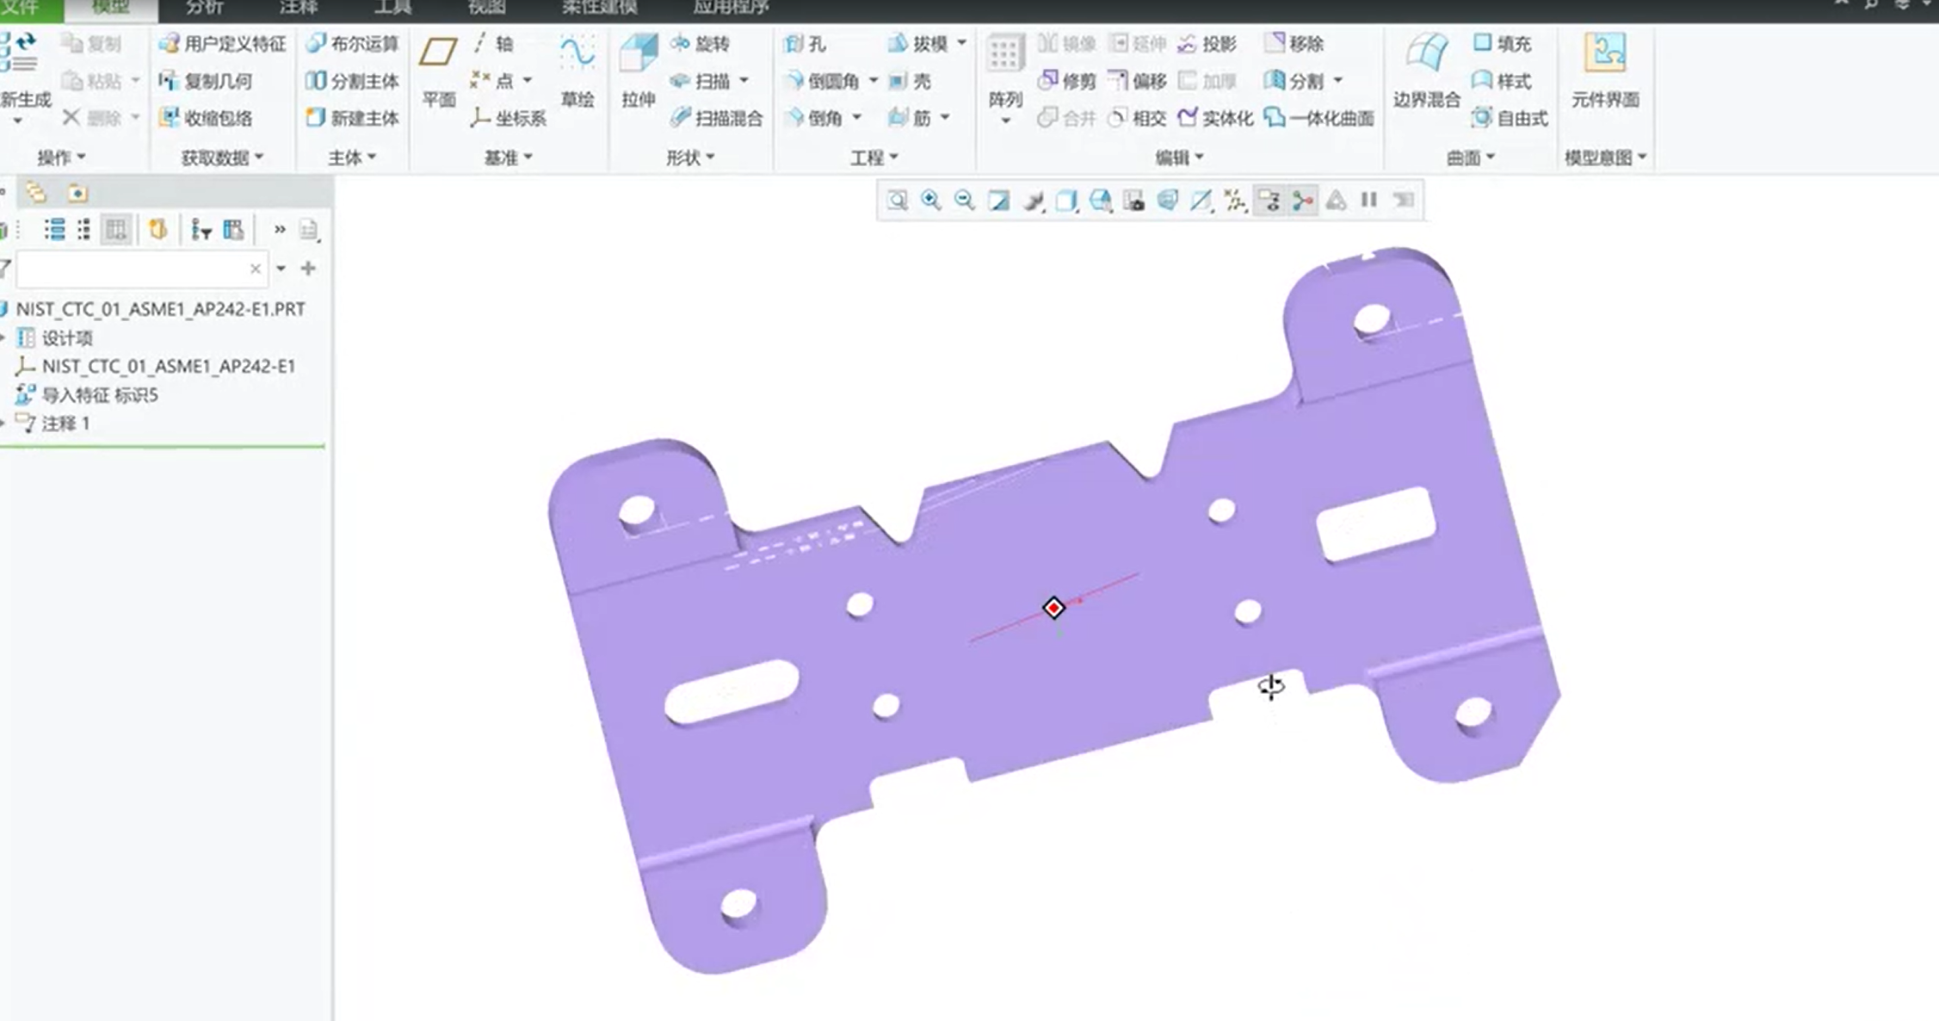Click zoom in on graphics toolbar

(x=930, y=201)
